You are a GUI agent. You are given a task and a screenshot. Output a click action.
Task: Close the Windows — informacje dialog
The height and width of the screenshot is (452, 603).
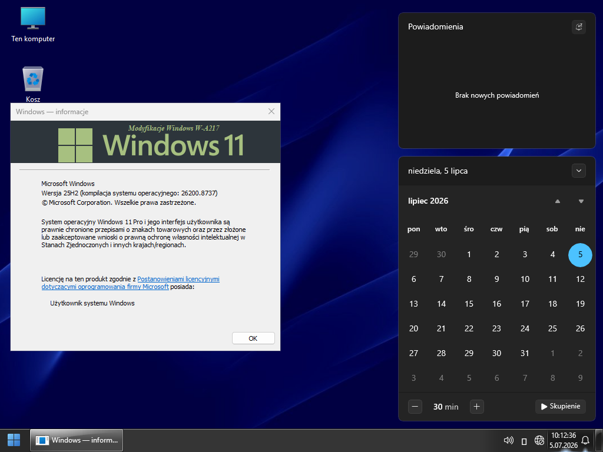click(x=271, y=111)
